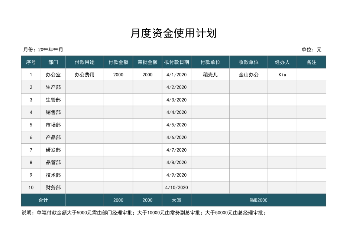Select the 拟付款日期 column header
The height and width of the screenshot is (249, 353).
click(x=177, y=62)
